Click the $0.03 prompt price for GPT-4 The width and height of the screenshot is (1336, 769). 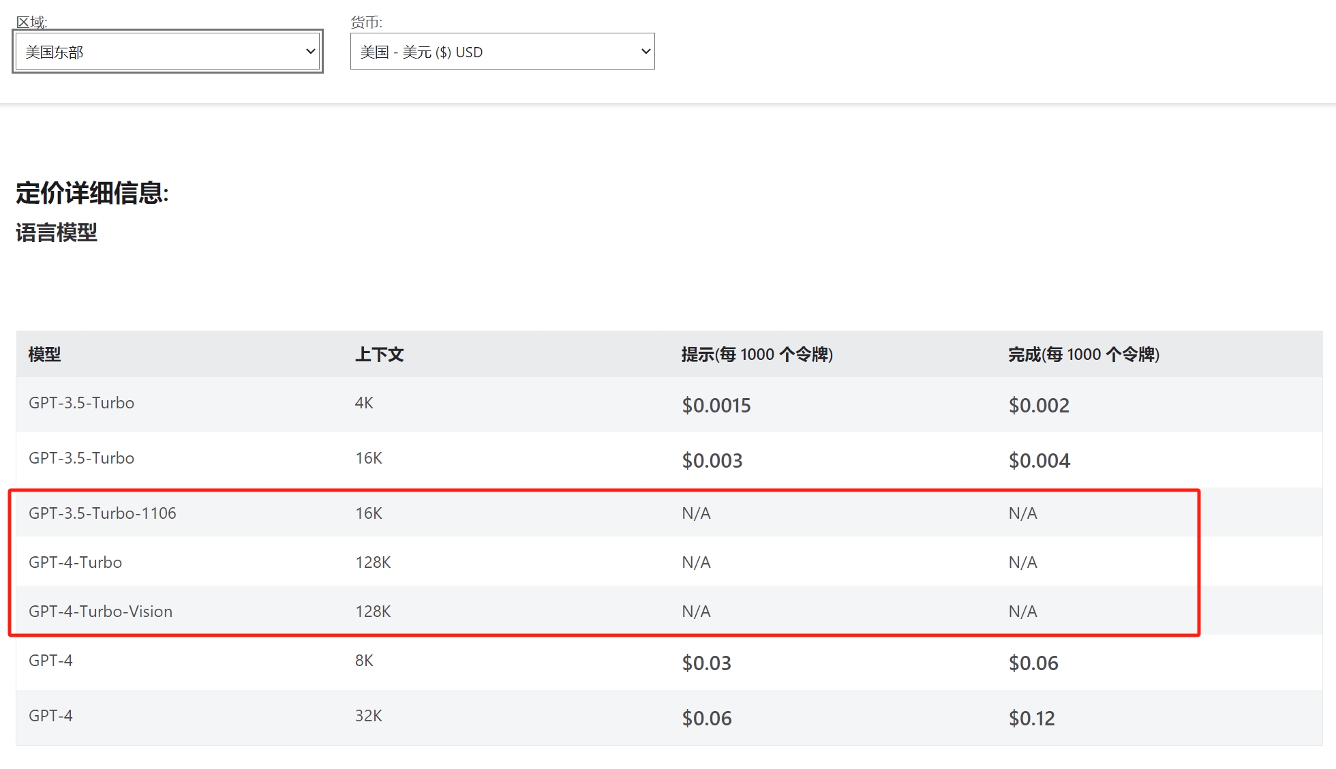706,663
